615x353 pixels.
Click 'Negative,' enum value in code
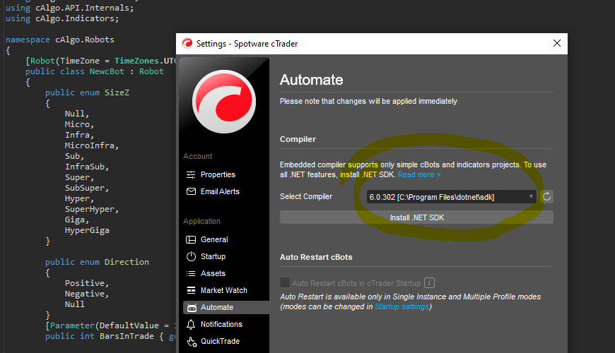point(87,294)
